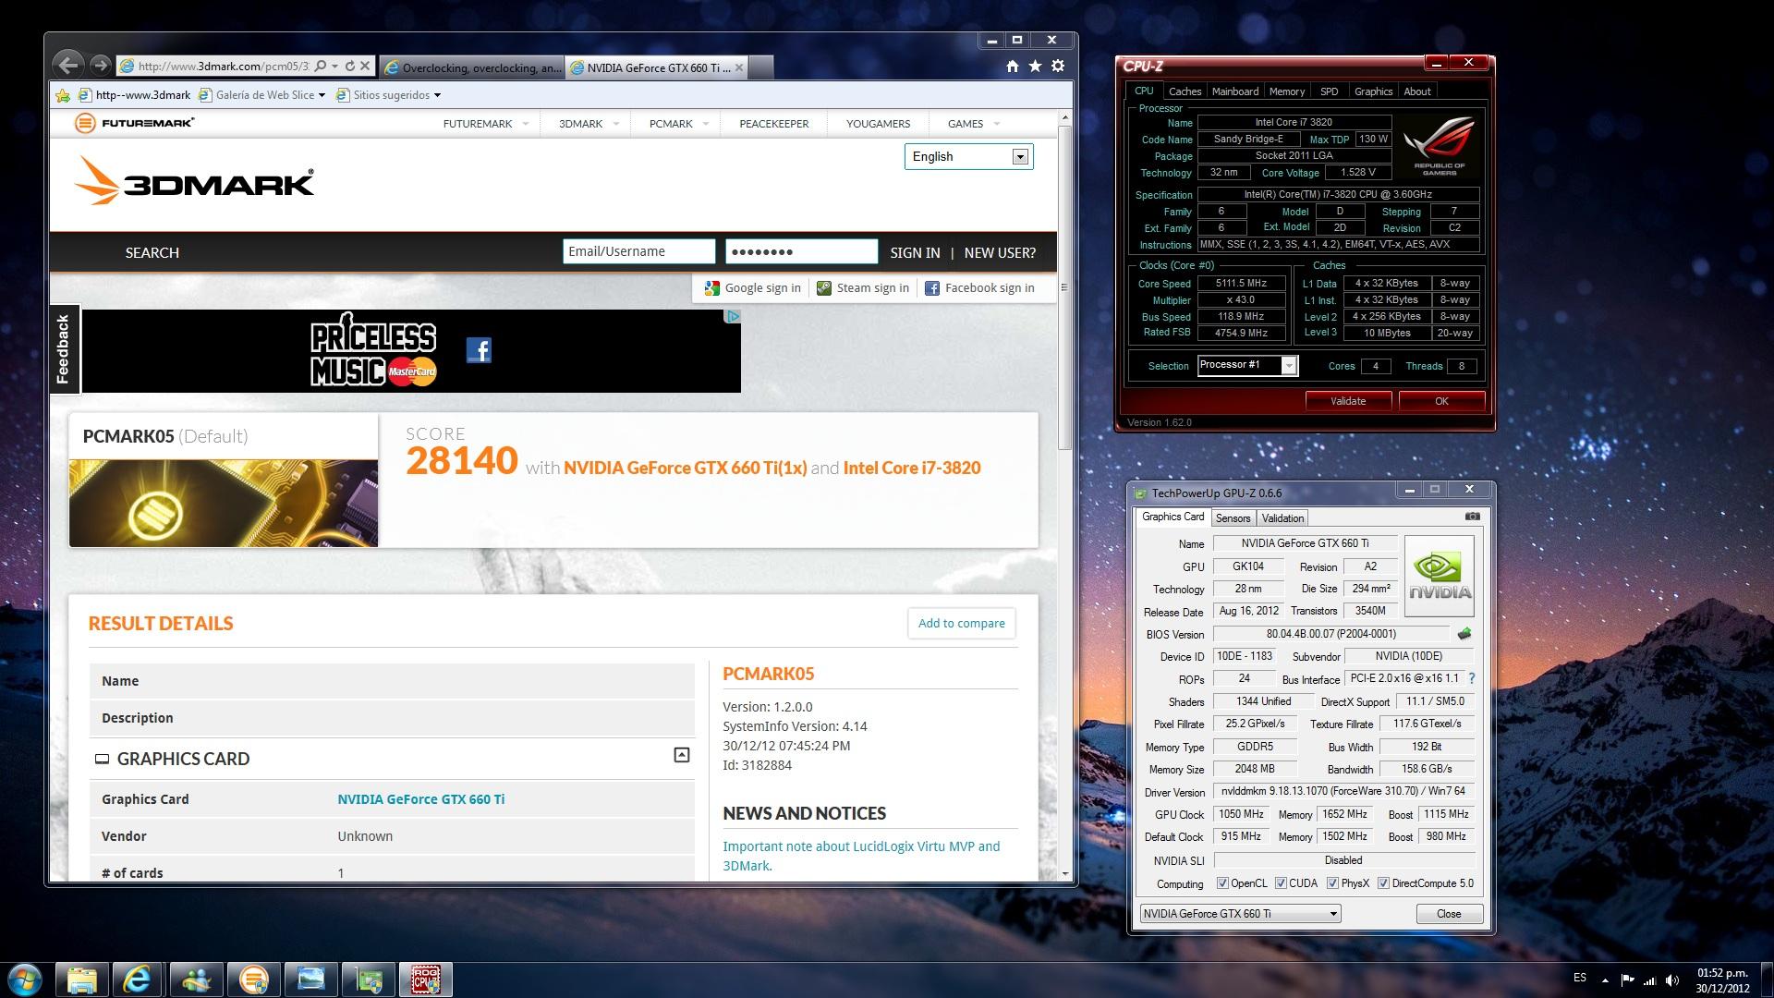
Task: Click the NVIDIA logo in GPU-Z
Action: 1439,576
